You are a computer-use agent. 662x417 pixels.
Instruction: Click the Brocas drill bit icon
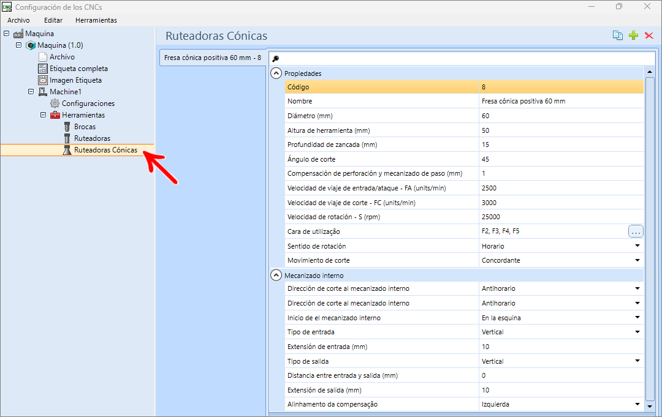coord(67,127)
